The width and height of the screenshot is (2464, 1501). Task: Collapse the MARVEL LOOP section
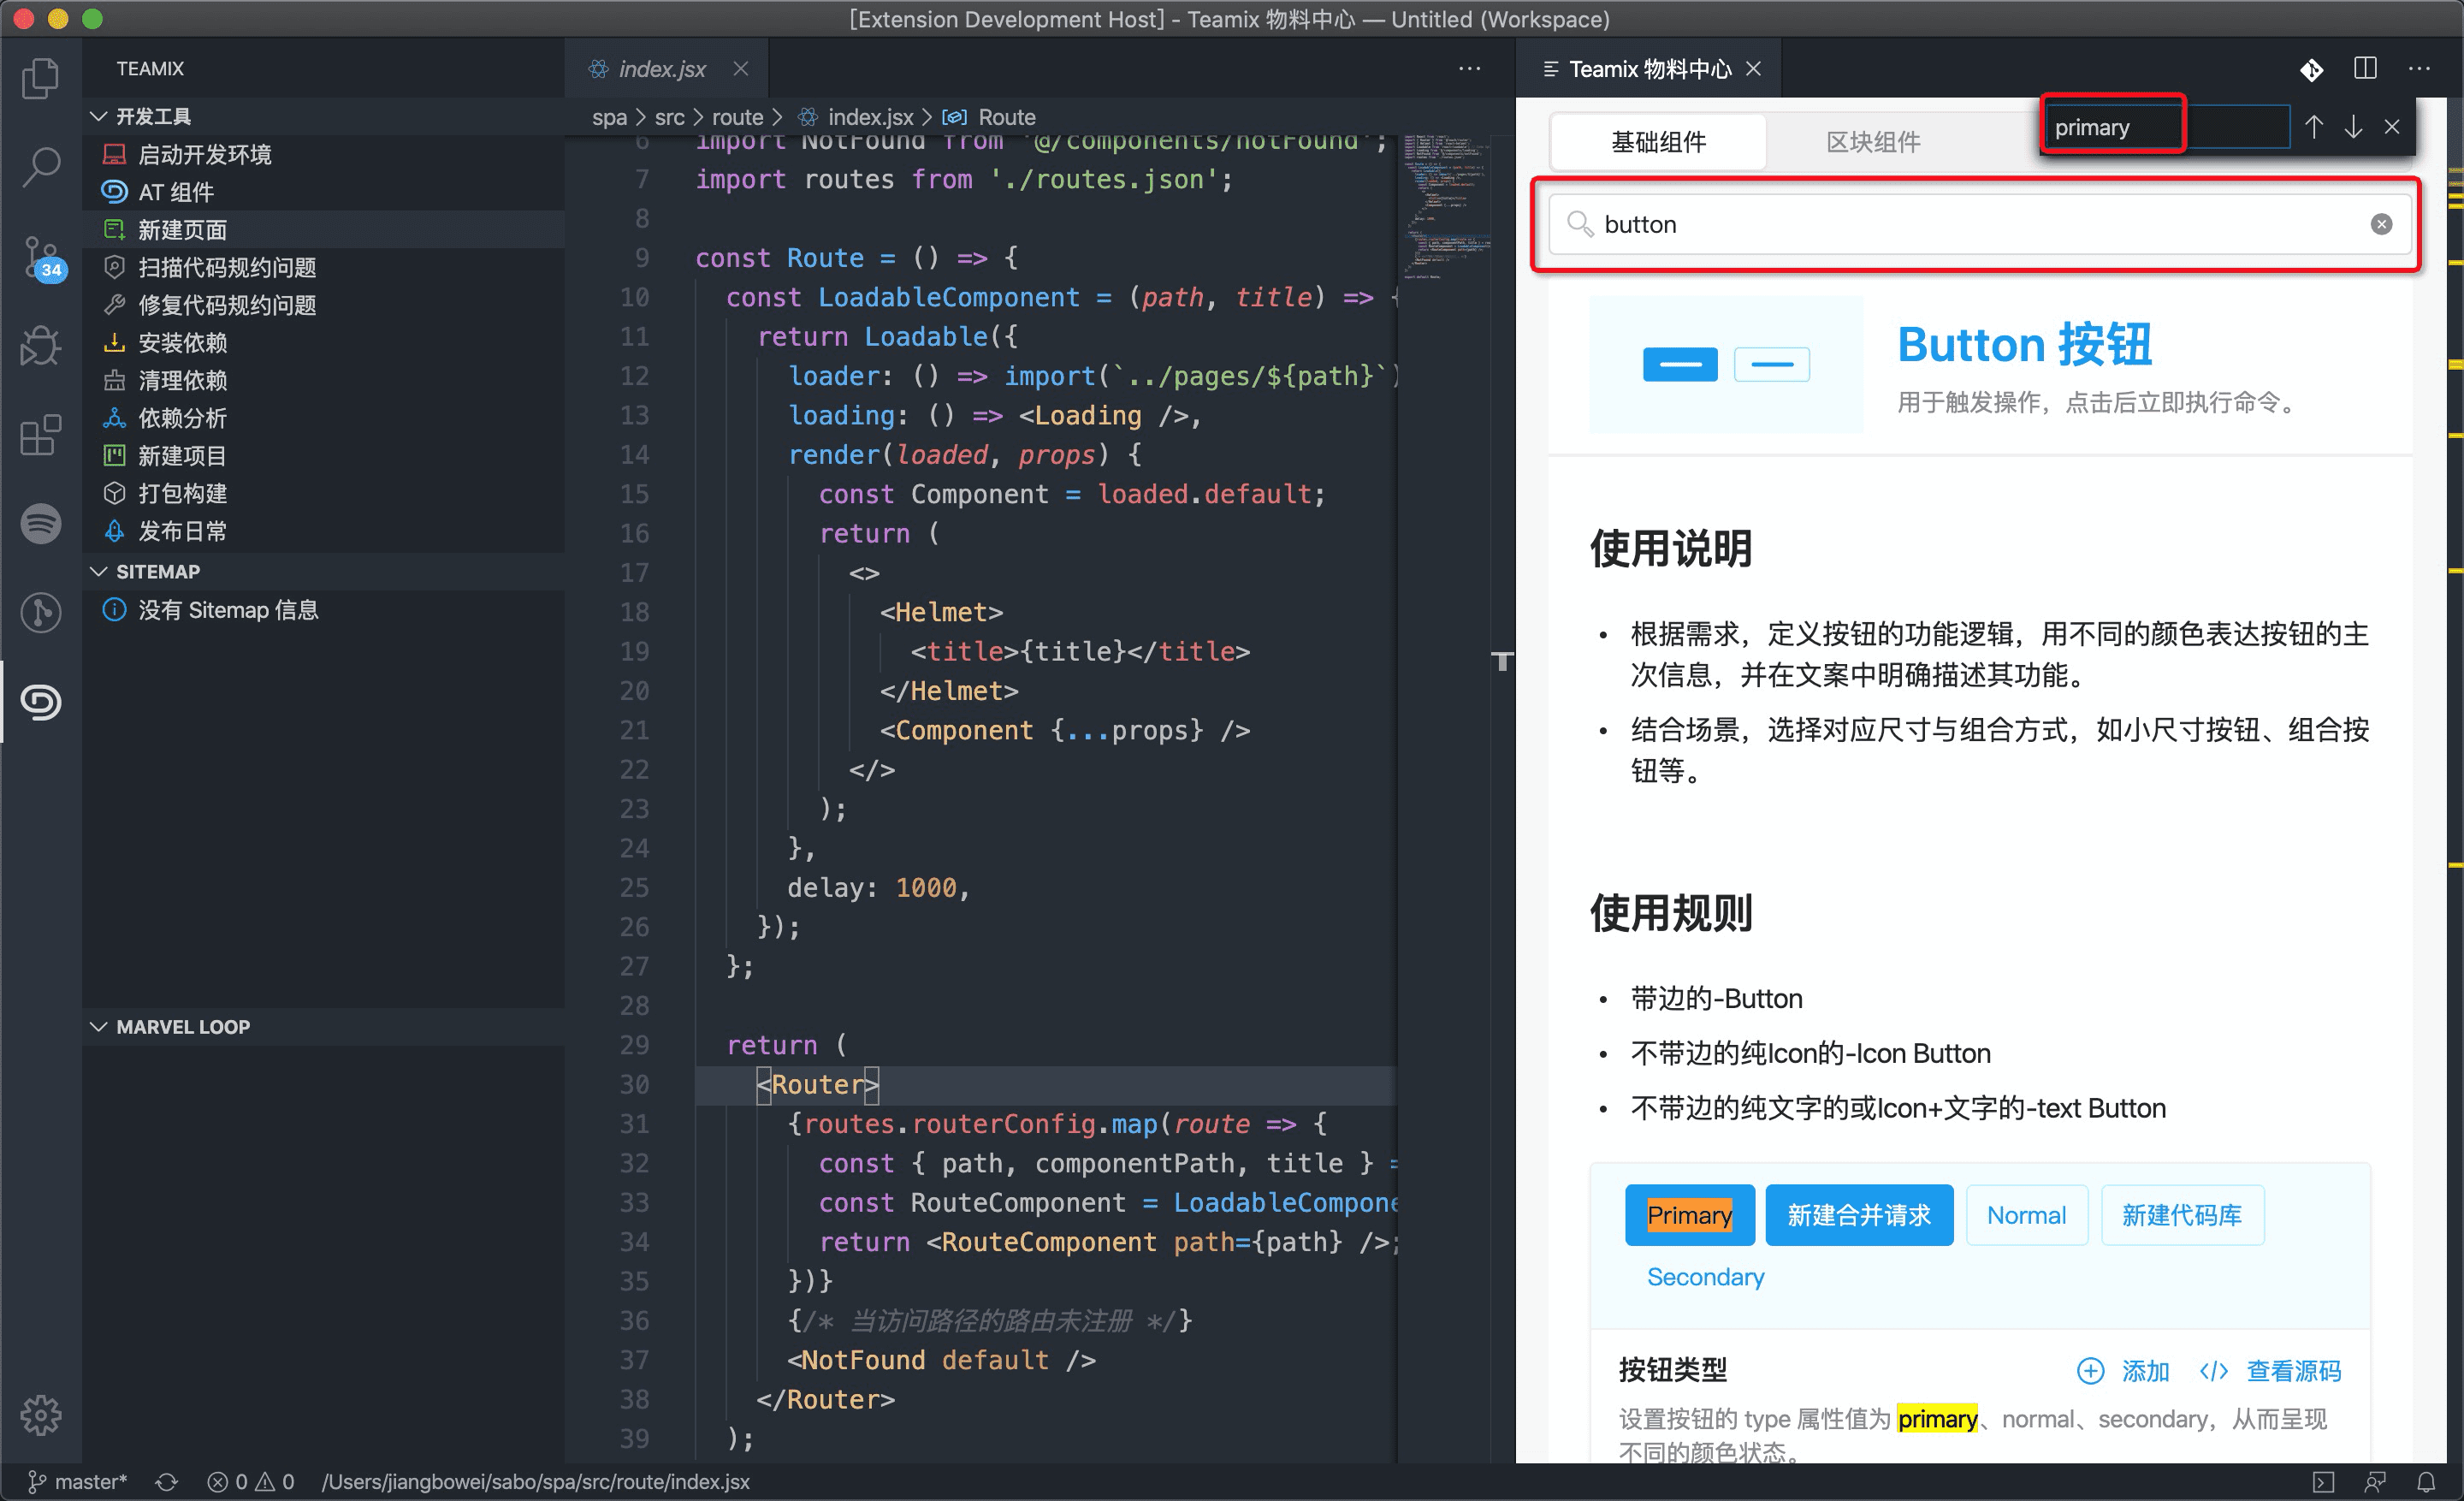[x=99, y=1026]
